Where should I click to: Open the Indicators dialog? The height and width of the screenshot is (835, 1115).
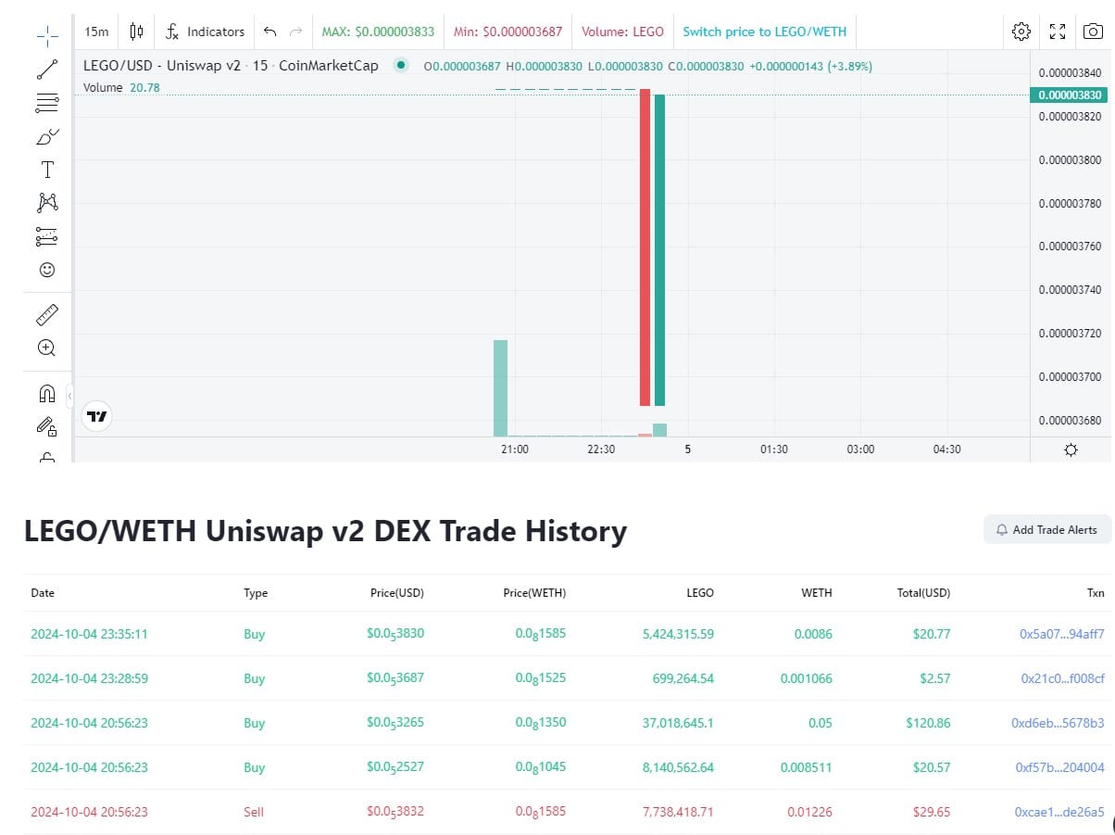click(x=205, y=32)
